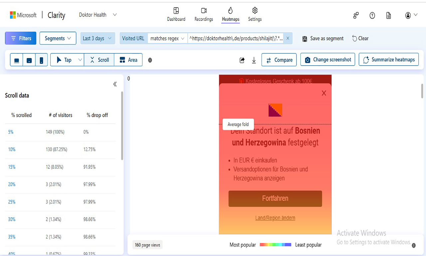Image resolution: width=426 pixels, height=256 pixels.
Task: Select the desktop device view icon
Action: point(17,60)
